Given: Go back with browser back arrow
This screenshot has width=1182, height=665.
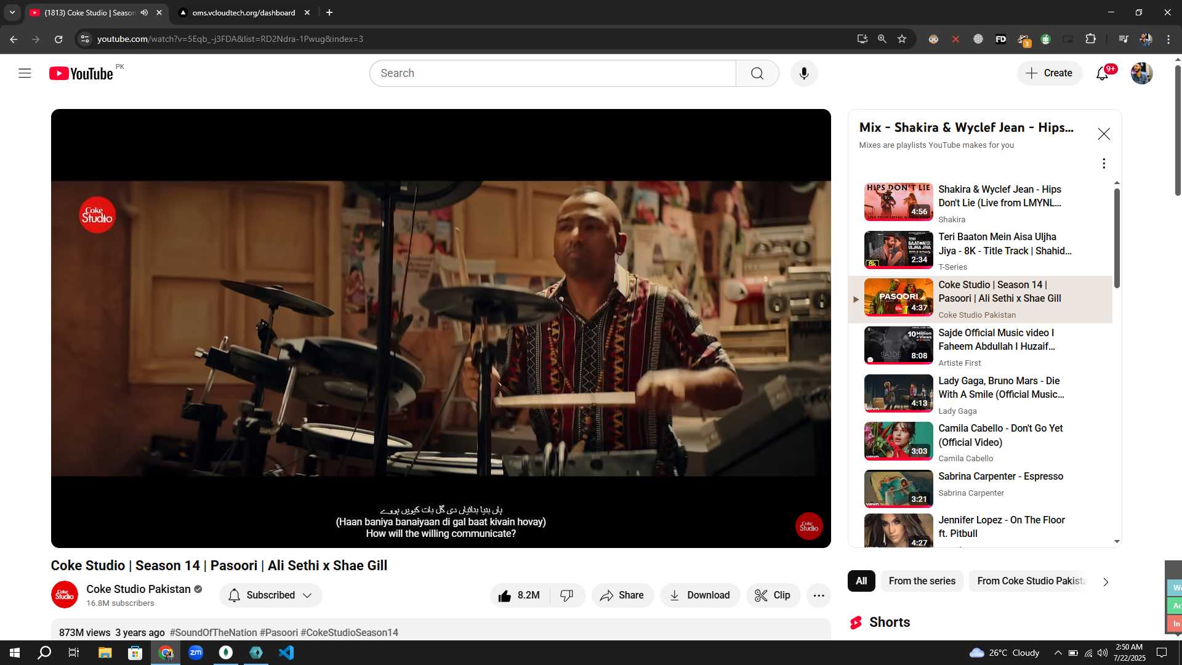Looking at the screenshot, I should [x=14, y=39].
